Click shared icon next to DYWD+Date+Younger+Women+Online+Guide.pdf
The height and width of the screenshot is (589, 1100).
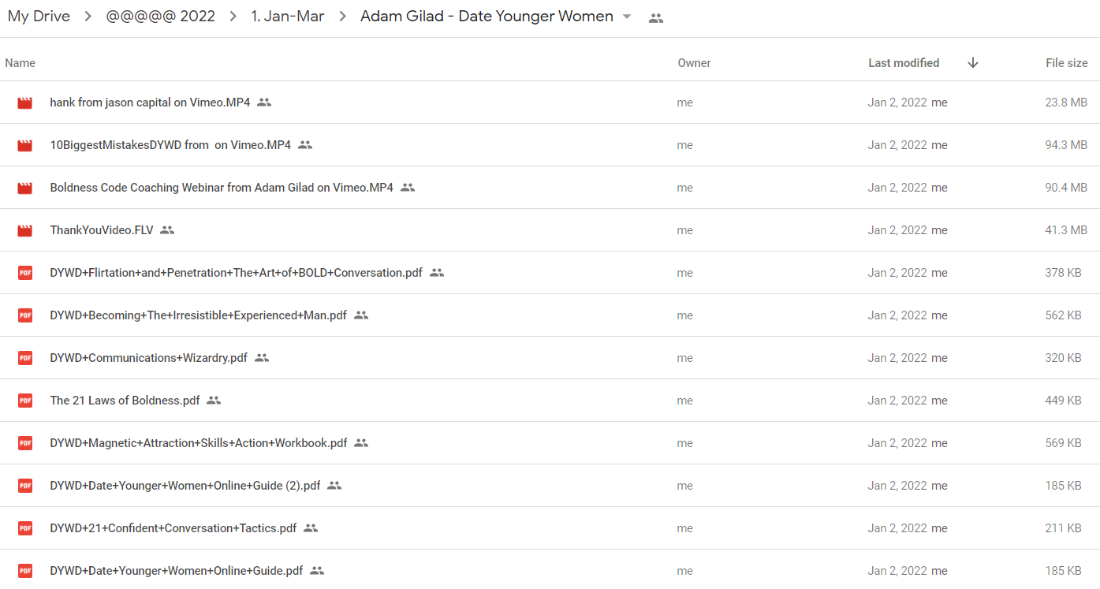(x=317, y=571)
